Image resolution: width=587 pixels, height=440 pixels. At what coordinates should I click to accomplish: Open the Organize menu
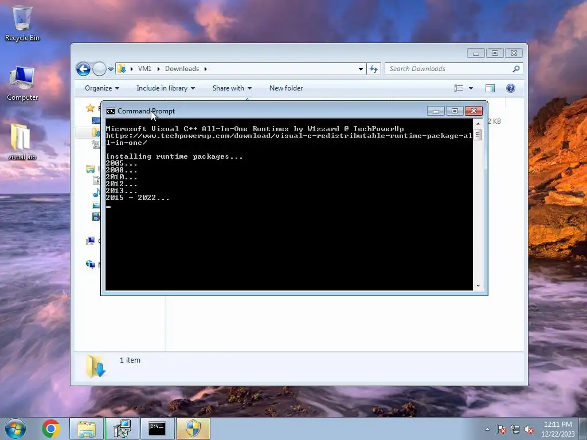[x=102, y=88]
